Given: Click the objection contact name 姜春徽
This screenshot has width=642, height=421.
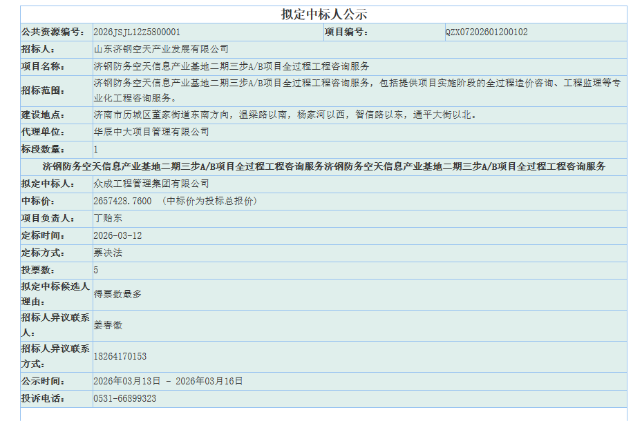Looking at the screenshot, I should [108, 325].
